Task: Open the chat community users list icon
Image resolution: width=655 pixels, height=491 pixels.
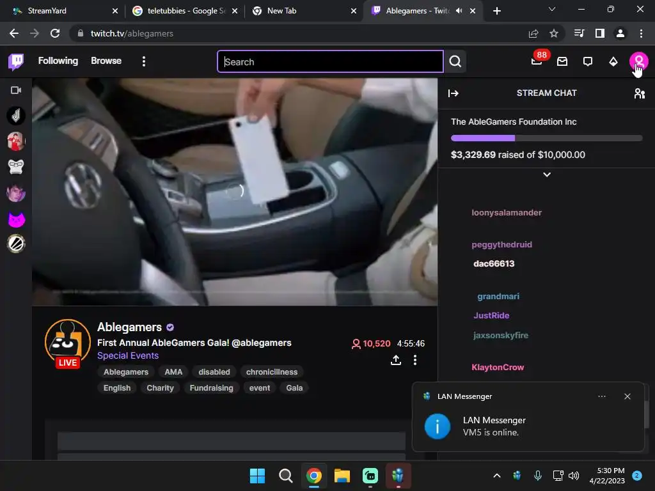Action: 640,93
